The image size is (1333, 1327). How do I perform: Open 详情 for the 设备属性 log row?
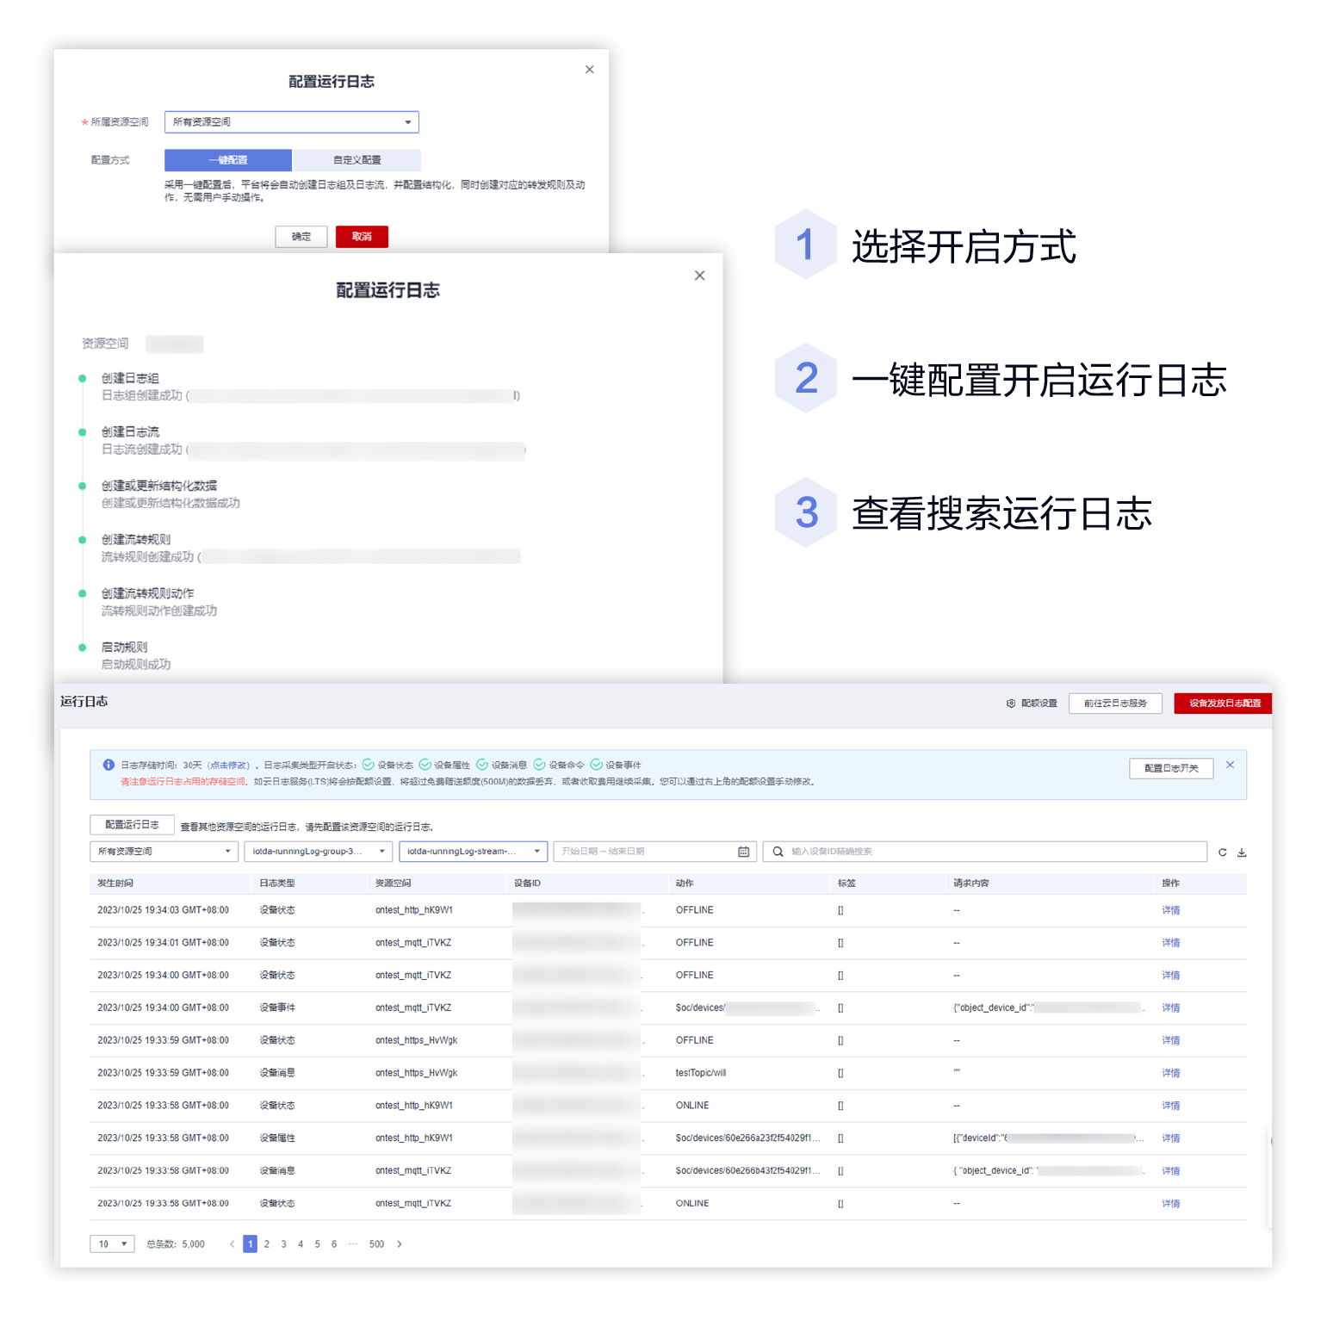pyautogui.click(x=1170, y=1138)
